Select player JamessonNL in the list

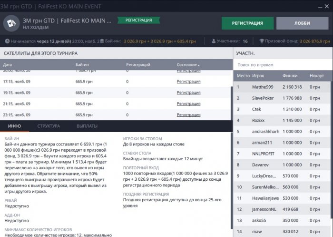pos(282,209)
